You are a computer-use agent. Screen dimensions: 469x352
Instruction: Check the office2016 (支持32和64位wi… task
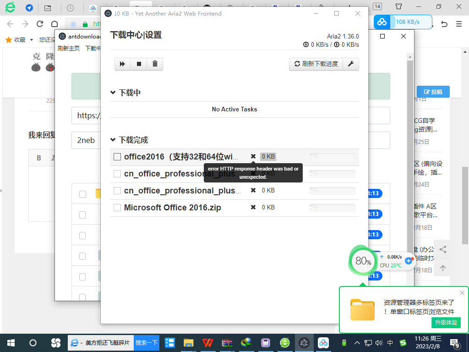(x=117, y=157)
